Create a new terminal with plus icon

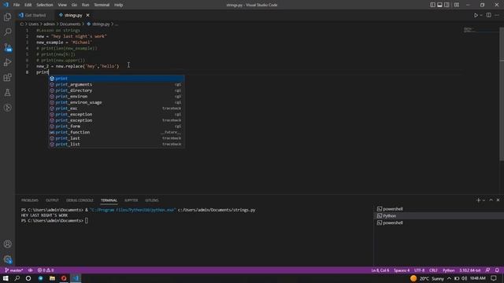click(x=478, y=200)
